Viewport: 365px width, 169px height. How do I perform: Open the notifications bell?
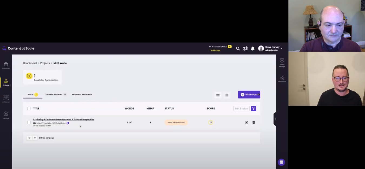(253, 48)
